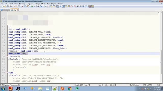The width and height of the screenshot is (163, 91).
Task: Print the current document
Action: (x=19, y=6)
